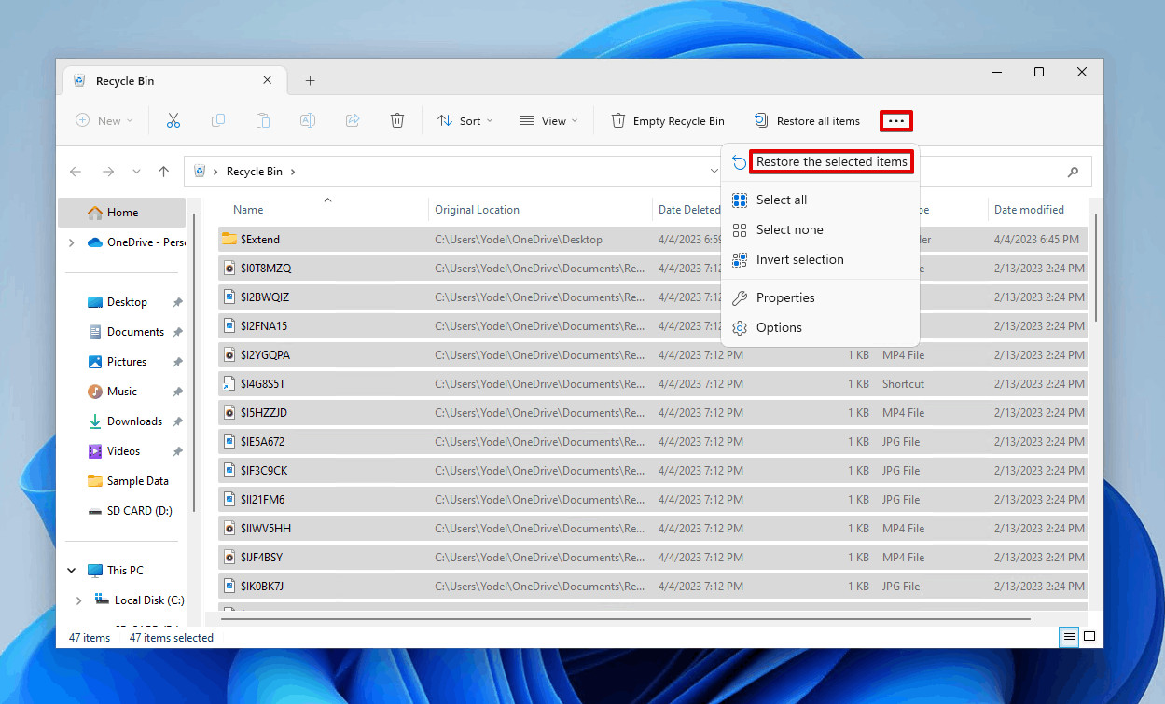The image size is (1165, 704).
Task: Select file $I2FNA15
Action: point(653,325)
